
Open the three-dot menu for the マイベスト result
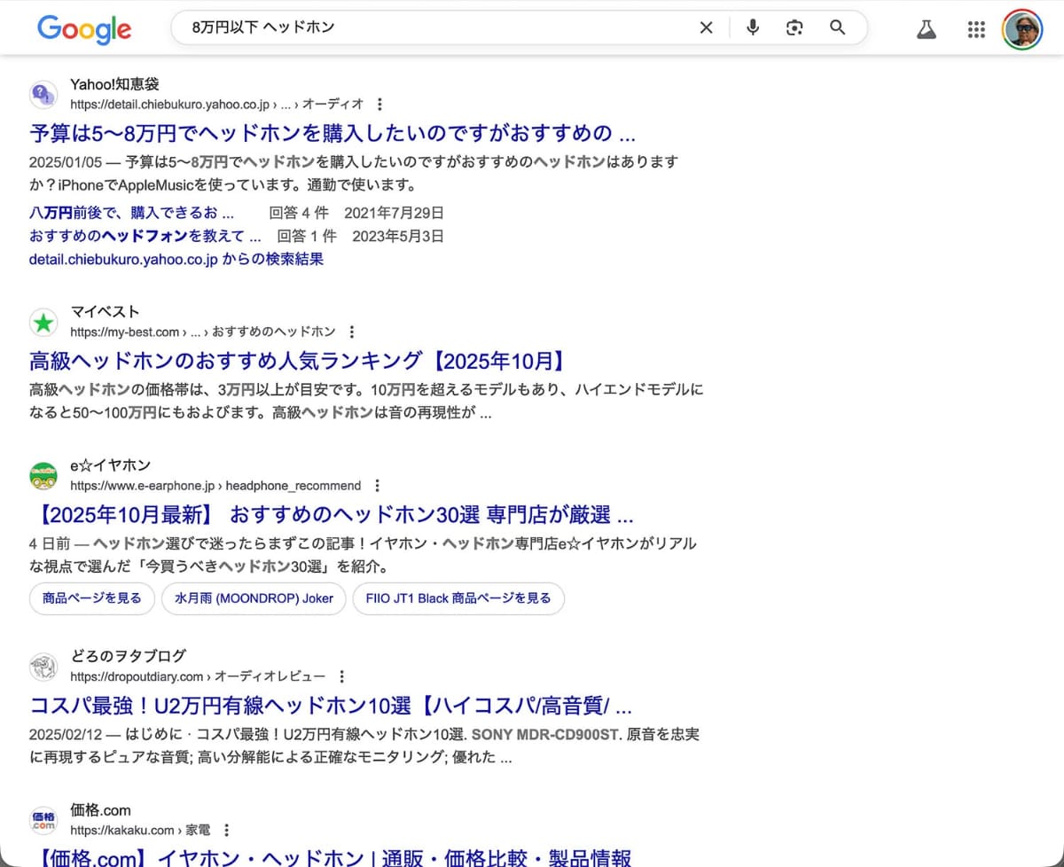[x=351, y=332]
